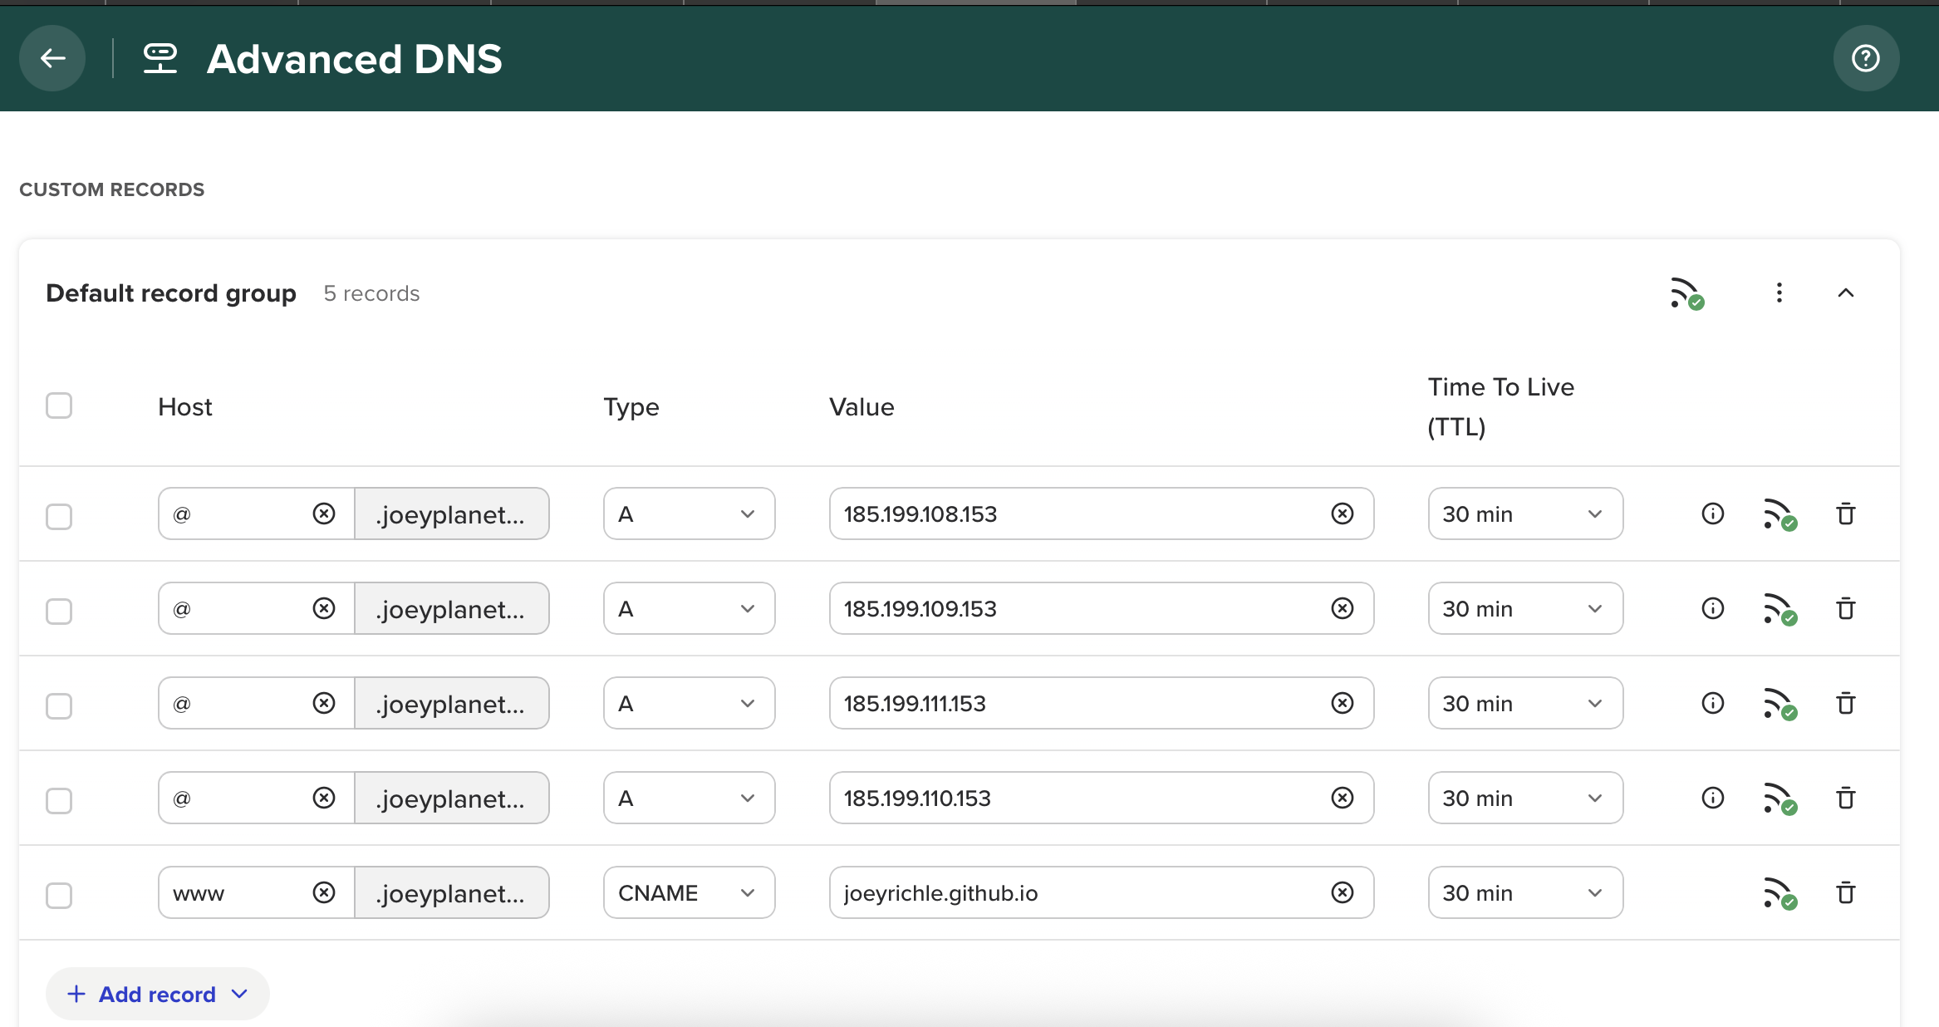Viewport: 1939px width, 1027px height.
Task: Check propagation status of the CNAME record
Action: click(1779, 893)
